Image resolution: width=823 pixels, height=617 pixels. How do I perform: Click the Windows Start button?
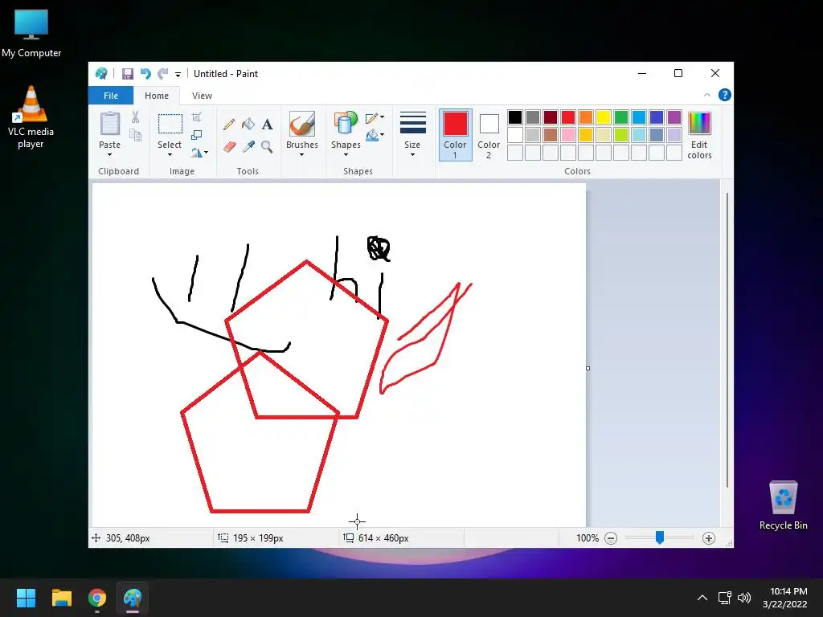[x=26, y=598]
